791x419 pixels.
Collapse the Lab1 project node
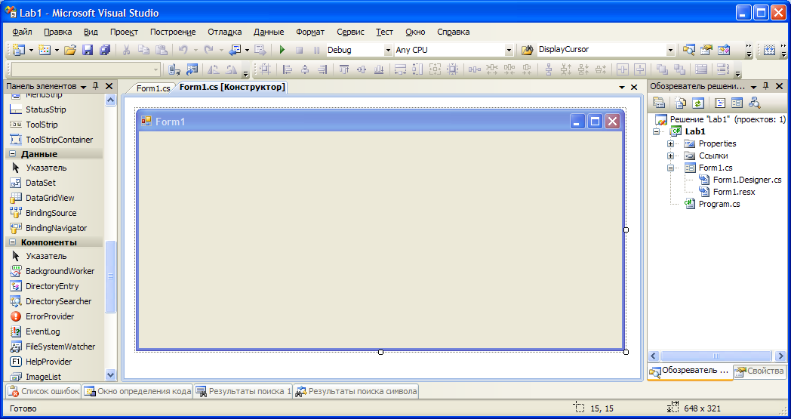(x=657, y=132)
